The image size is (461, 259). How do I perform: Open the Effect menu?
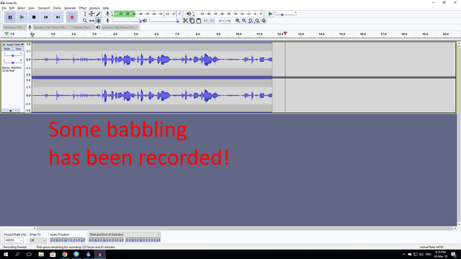coord(83,8)
